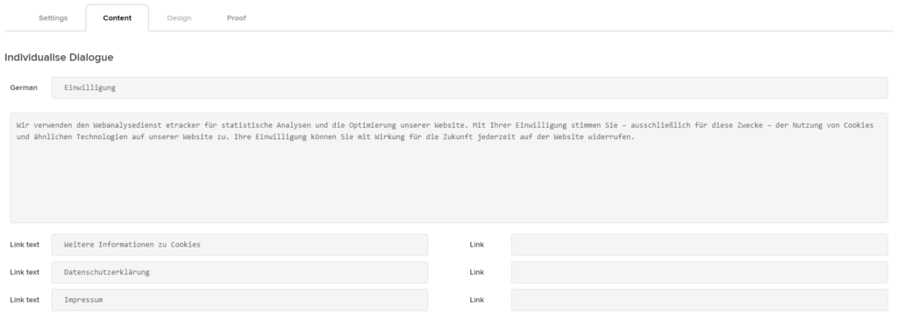
Task: Click the Link text label for Impressum
Action: (x=25, y=300)
